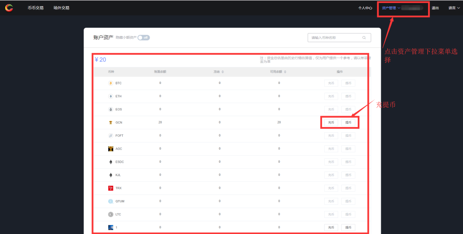Click the BTC coin icon
463x234 pixels.
pos(111,83)
